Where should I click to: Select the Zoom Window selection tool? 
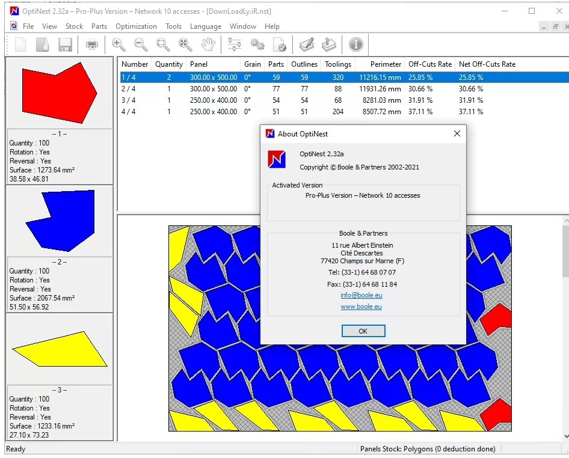[x=163, y=44]
